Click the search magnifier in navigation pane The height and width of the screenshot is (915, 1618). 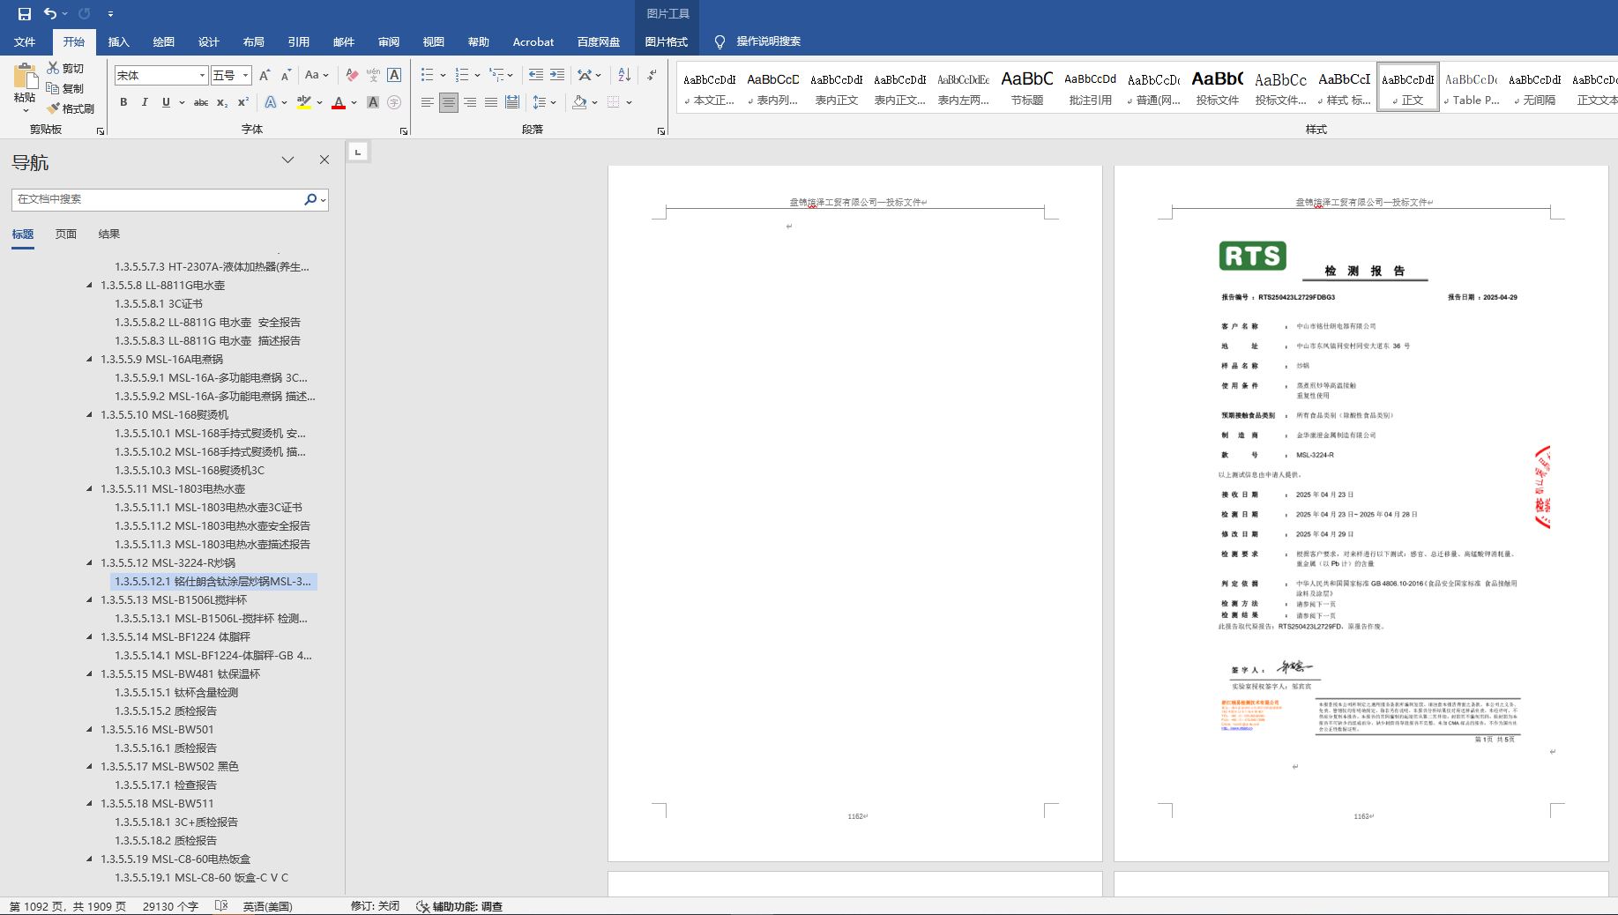310,199
